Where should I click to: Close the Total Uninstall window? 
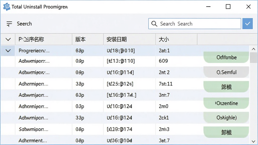click(x=248, y=7)
